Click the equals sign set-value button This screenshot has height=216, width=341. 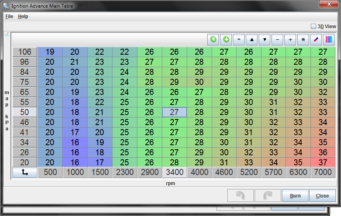[239, 39]
